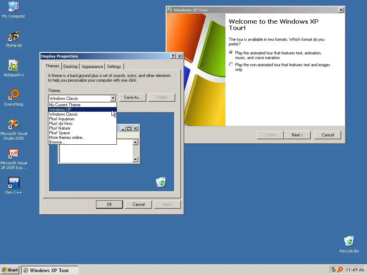
Task: Choose Plus! Space theme
Action: 82,133
